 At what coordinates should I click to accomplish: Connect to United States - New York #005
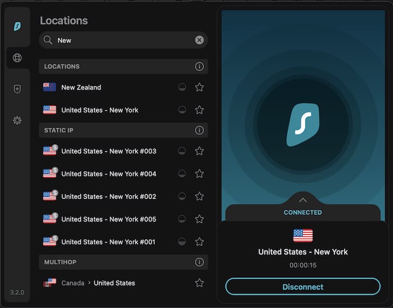coord(123,219)
